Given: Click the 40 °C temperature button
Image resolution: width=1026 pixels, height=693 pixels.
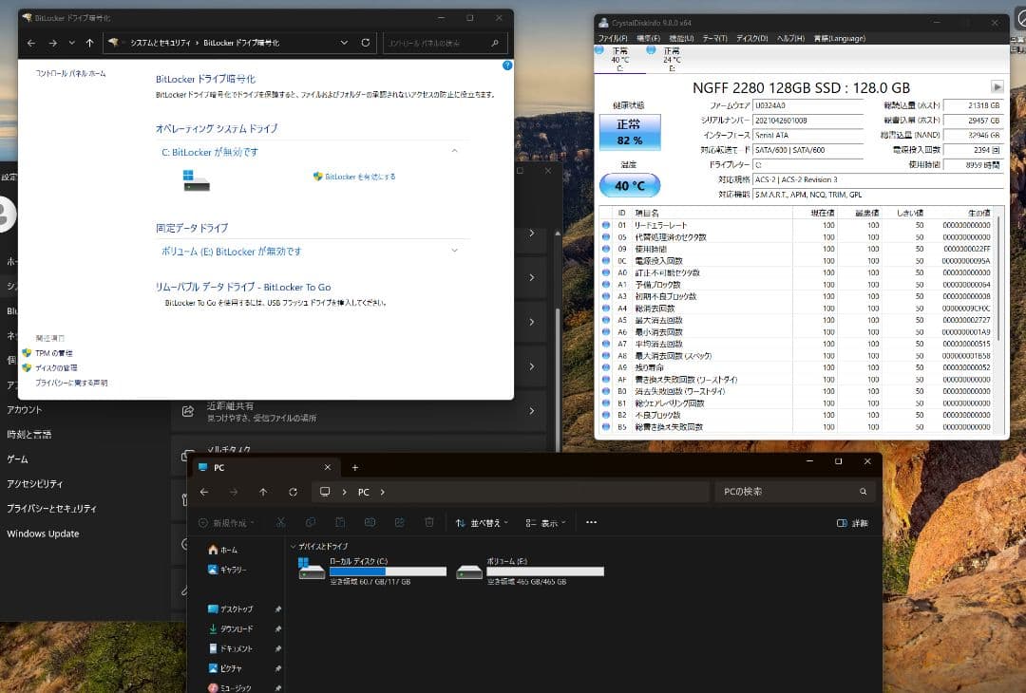Looking at the screenshot, I should [x=630, y=186].
